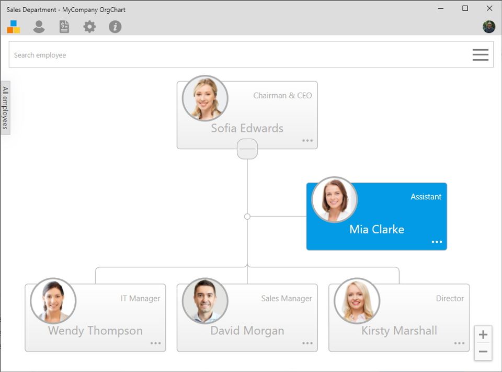502x372 pixels.
Task: Zoom in with the plus button
Action: click(483, 334)
